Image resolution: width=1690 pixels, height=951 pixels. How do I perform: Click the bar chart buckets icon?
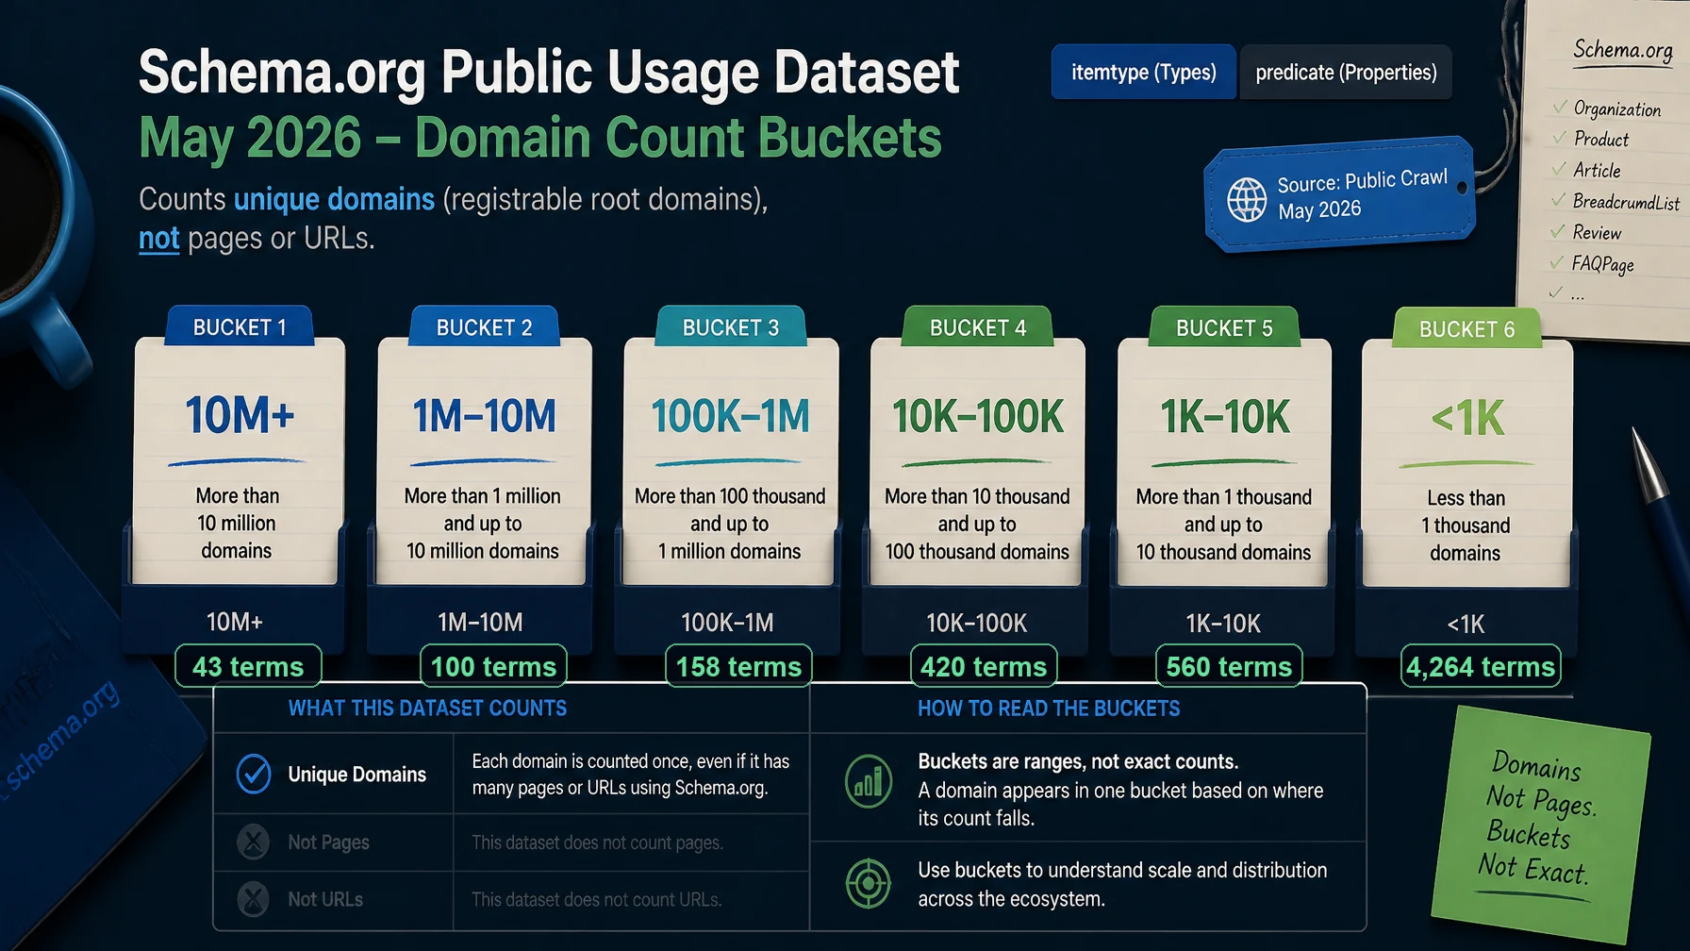point(869,782)
